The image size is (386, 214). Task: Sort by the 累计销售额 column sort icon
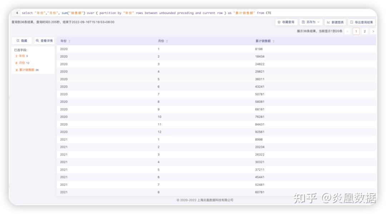point(273,41)
